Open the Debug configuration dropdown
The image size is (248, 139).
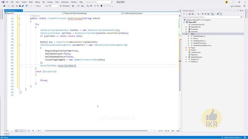point(40,6)
